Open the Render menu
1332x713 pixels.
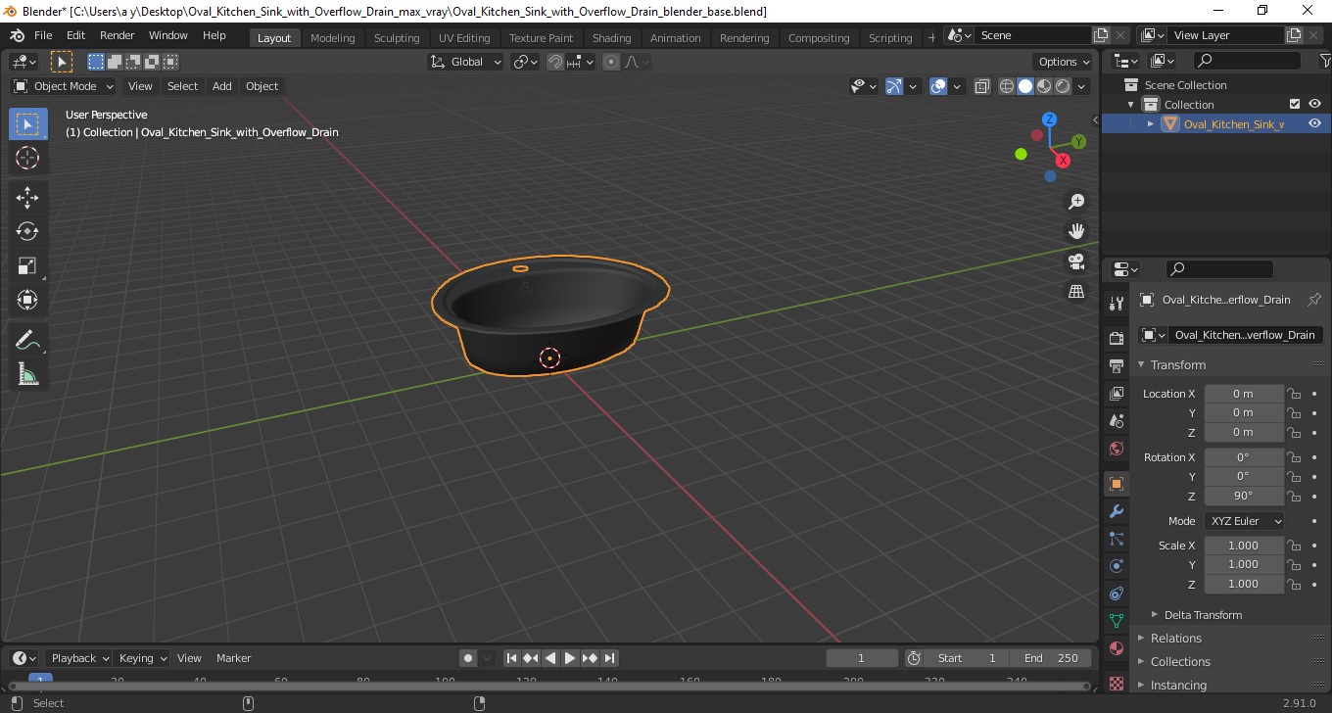coord(118,35)
